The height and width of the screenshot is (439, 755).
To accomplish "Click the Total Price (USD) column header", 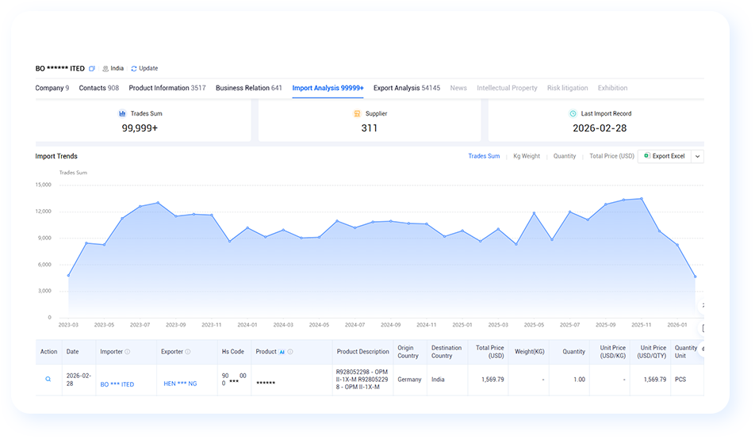I will point(489,352).
